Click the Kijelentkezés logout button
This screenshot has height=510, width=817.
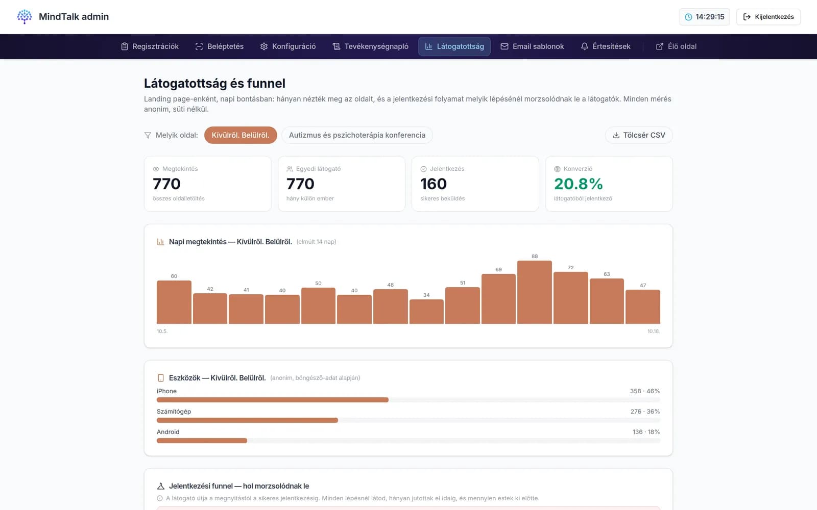coord(768,17)
